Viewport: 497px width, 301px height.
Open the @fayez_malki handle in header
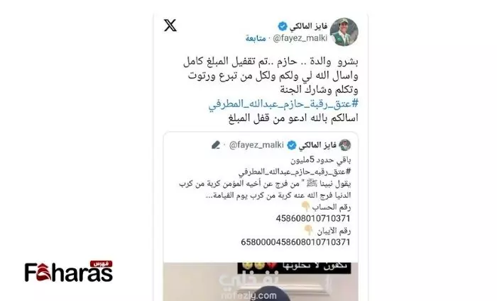[x=300, y=38]
